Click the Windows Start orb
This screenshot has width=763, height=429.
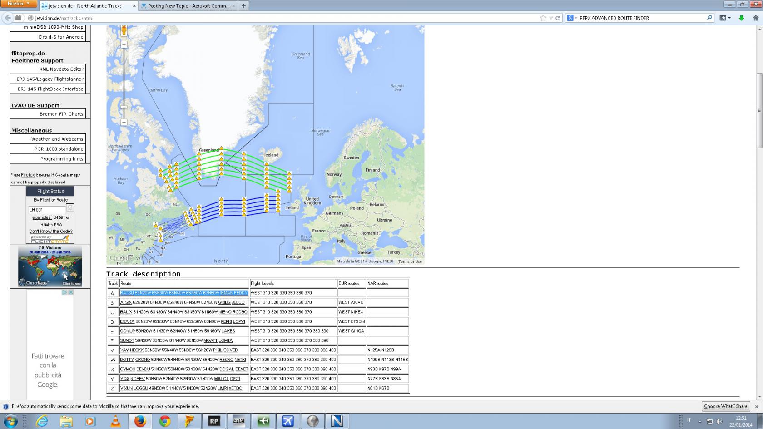click(x=10, y=421)
